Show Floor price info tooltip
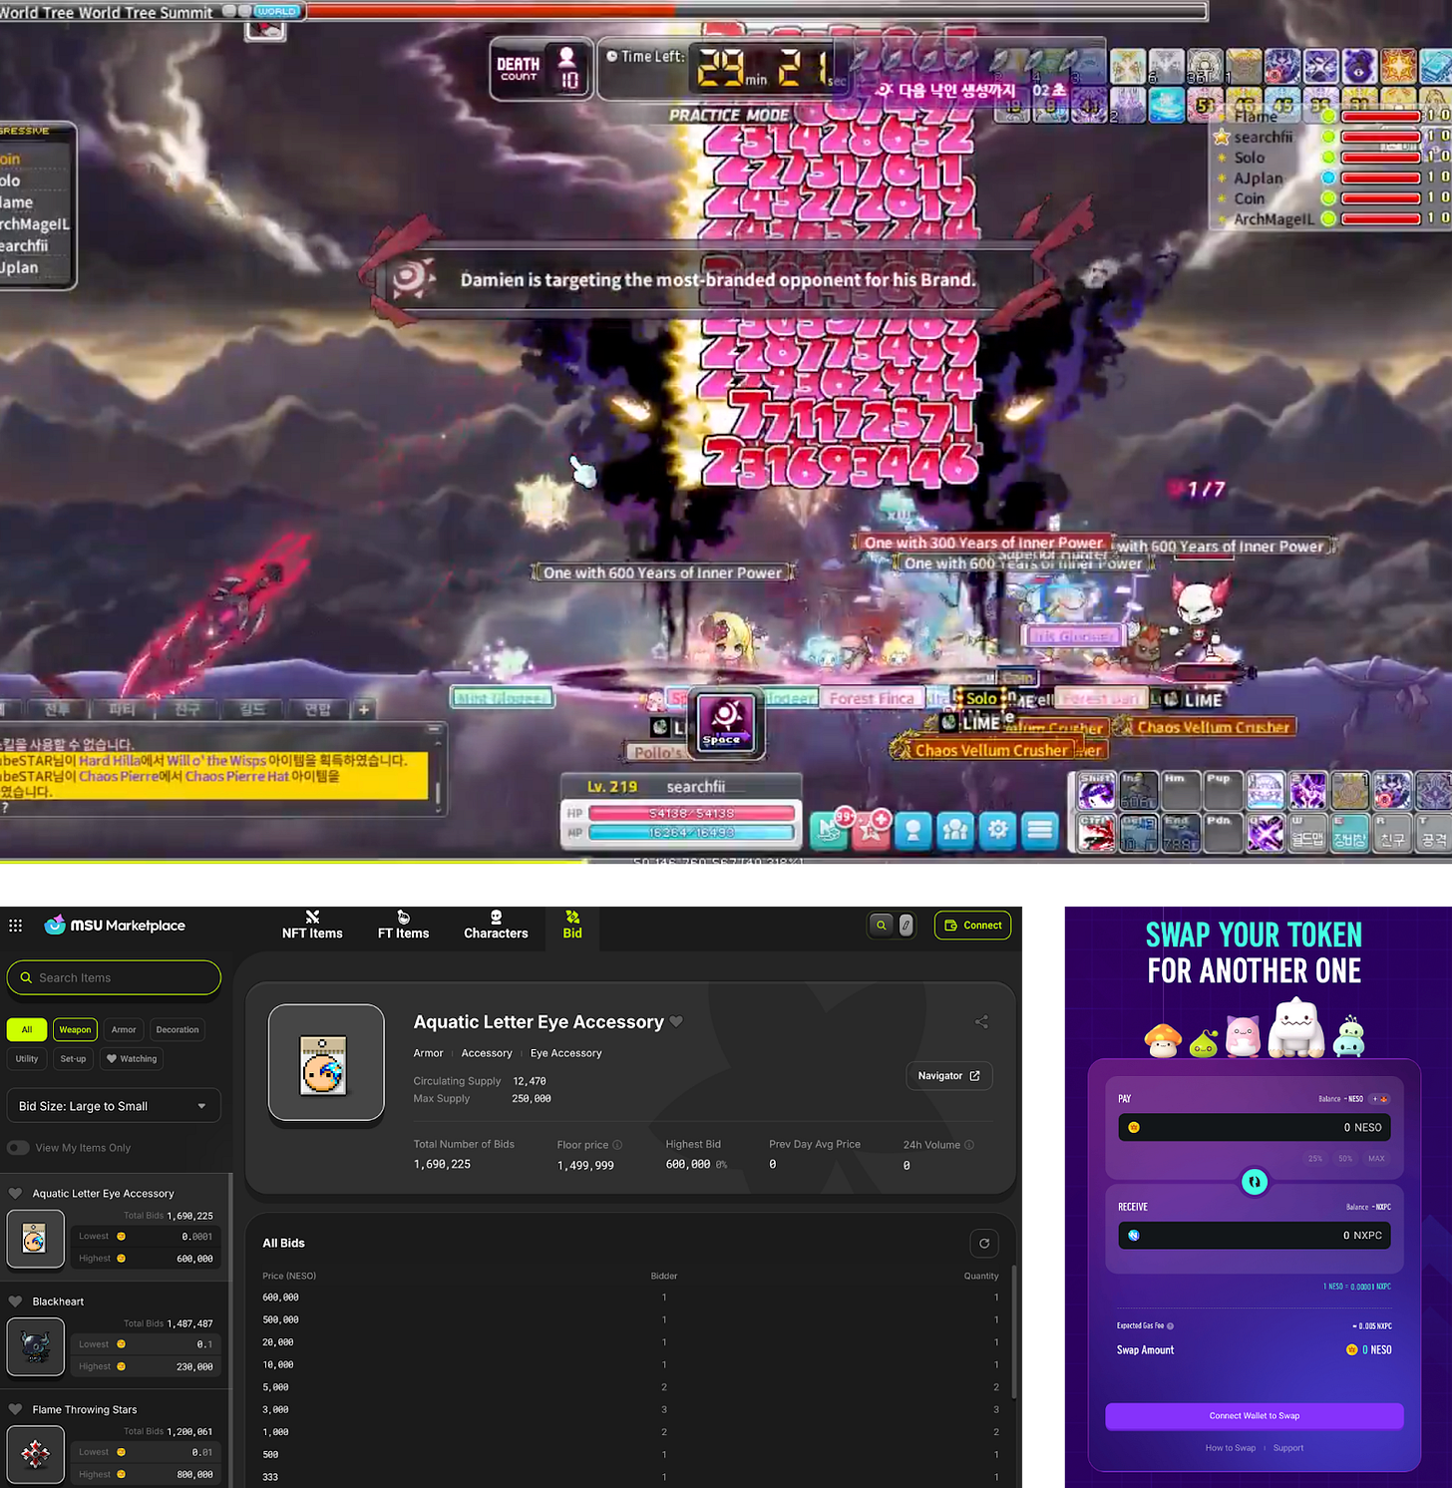This screenshot has width=1452, height=1488. coord(617,1145)
